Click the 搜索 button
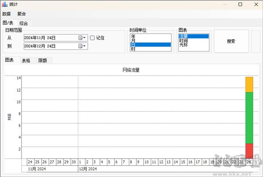 pos(231,41)
